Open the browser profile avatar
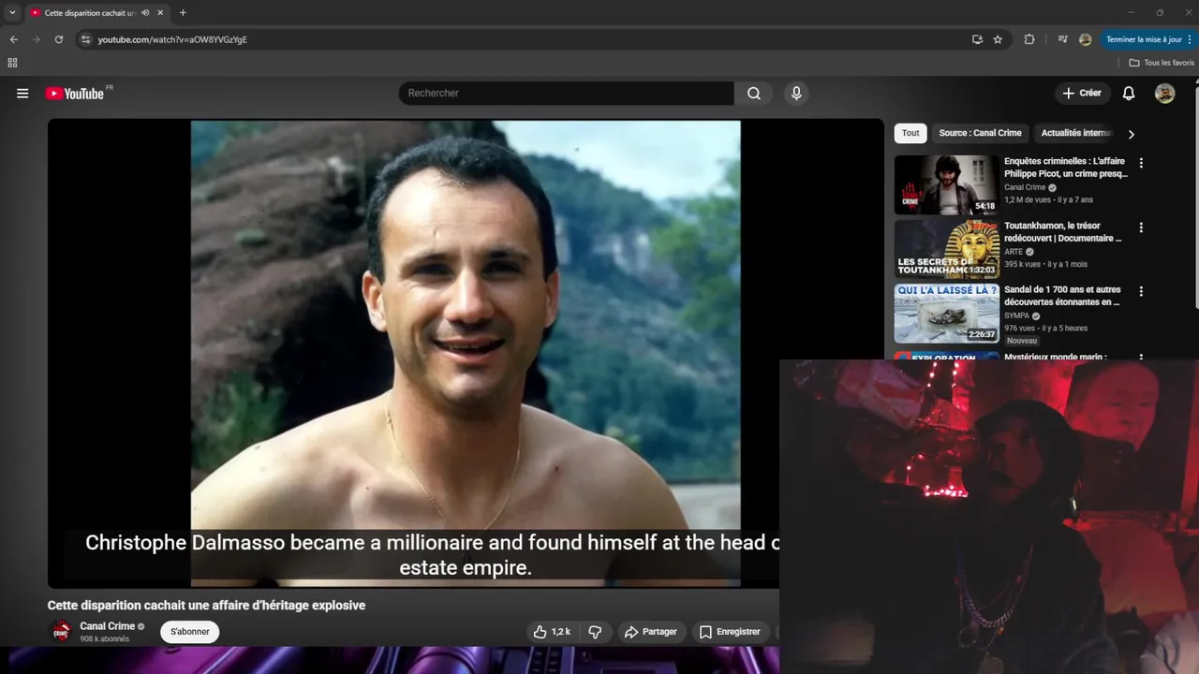 point(1085,39)
